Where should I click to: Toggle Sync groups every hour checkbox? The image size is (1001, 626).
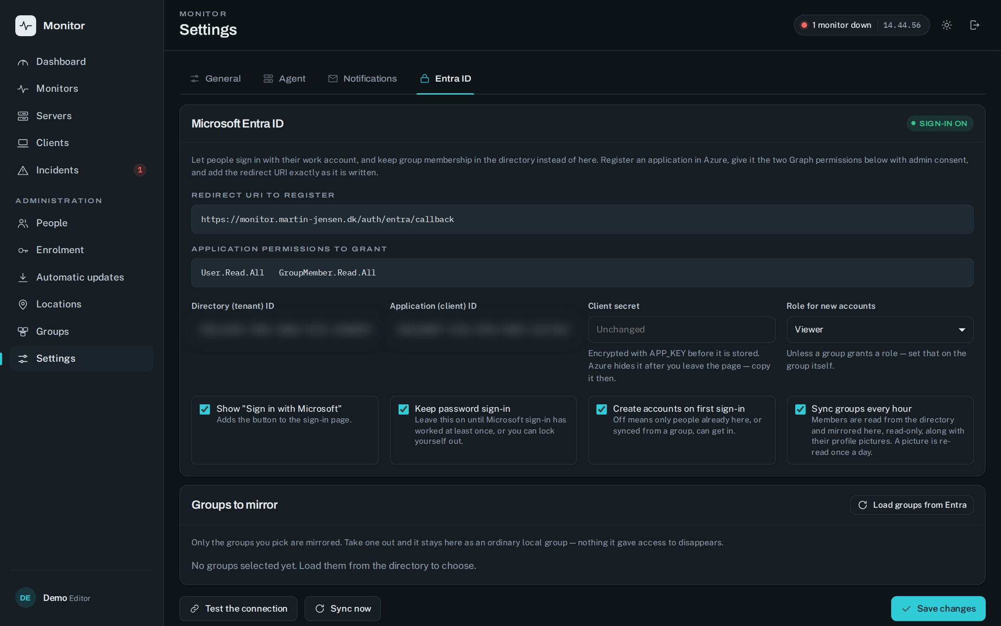tap(800, 409)
